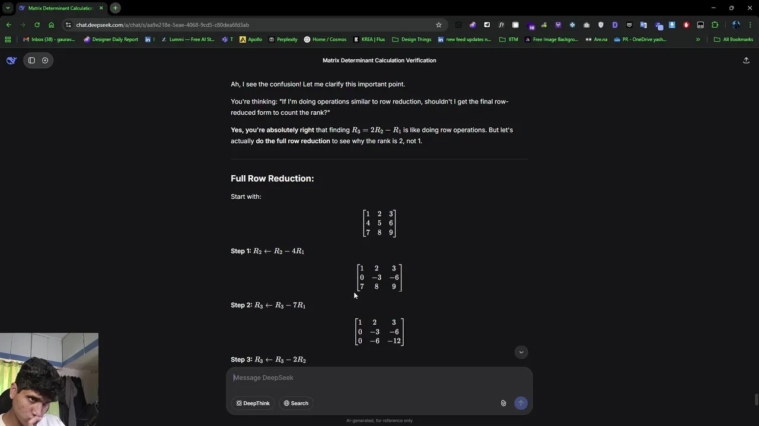Open the All Bookmarks folder

pos(734,40)
